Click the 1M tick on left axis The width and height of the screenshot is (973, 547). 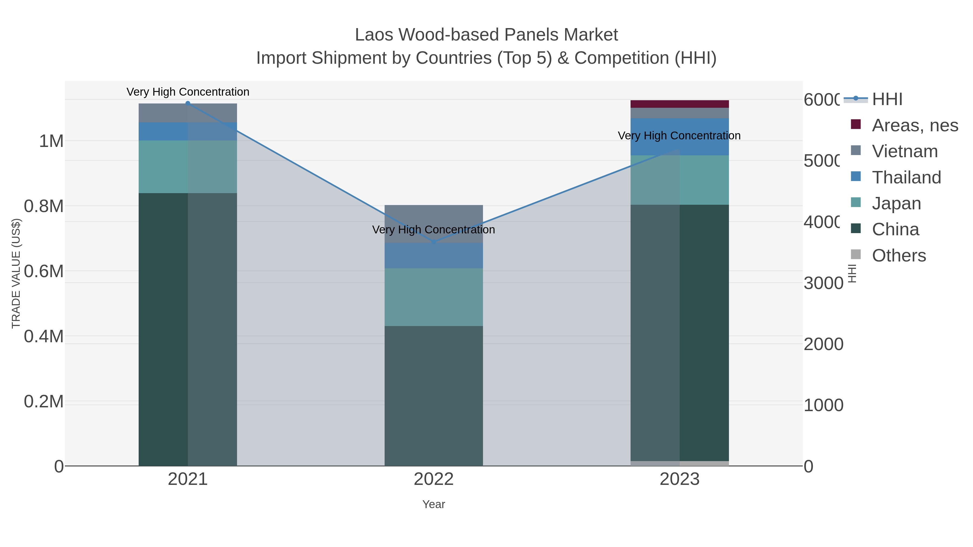(x=51, y=141)
